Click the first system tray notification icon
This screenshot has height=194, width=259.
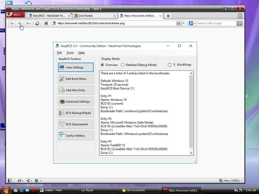pos(236,190)
